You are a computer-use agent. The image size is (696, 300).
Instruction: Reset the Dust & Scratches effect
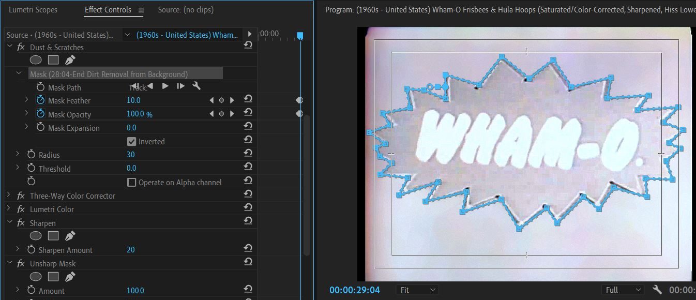(248, 46)
